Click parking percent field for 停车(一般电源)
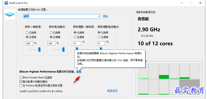The image size is (207, 99). click(29, 43)
